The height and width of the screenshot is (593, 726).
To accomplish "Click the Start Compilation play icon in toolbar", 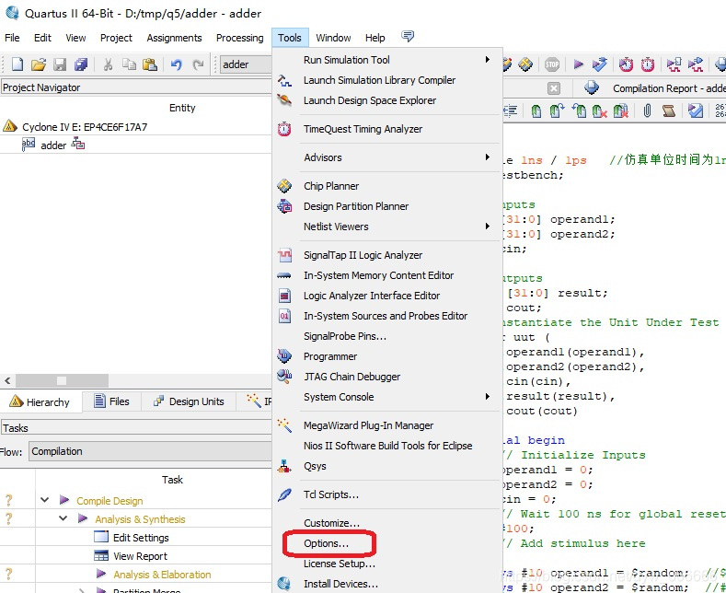I will (x=578, y=64).
